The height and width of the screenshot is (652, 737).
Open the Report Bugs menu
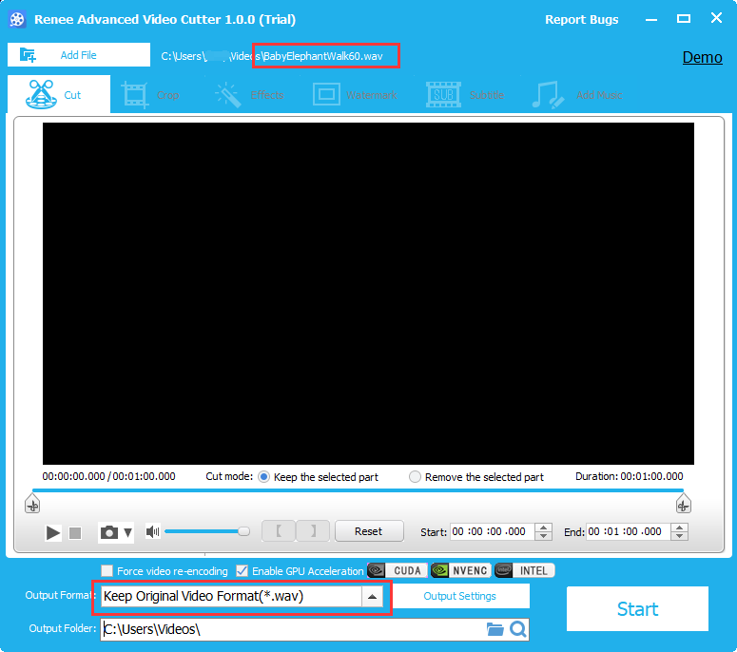coord(581,20)
